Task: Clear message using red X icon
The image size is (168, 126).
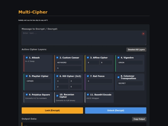Action: [x=143, y=34]
